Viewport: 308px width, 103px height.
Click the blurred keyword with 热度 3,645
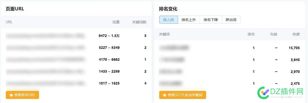point(172,60)
